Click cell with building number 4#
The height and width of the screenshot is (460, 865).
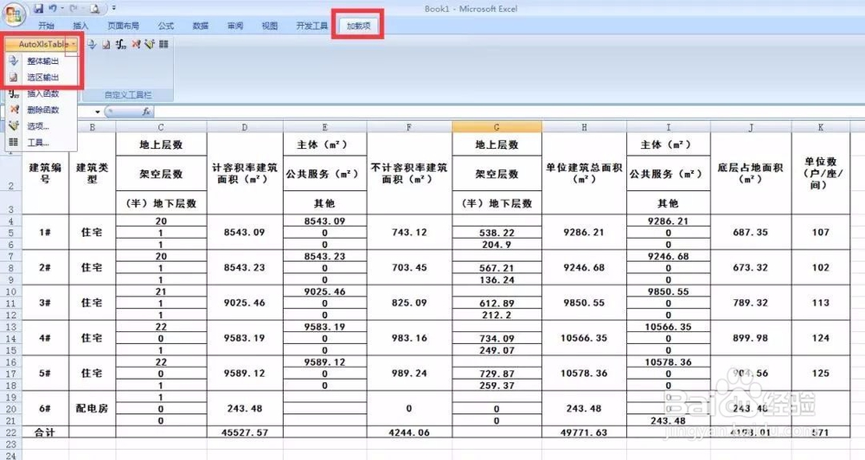(x=45, y=338)
